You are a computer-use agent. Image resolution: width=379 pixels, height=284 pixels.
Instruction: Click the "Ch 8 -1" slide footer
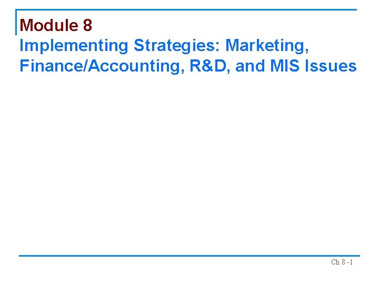[342, 262]
